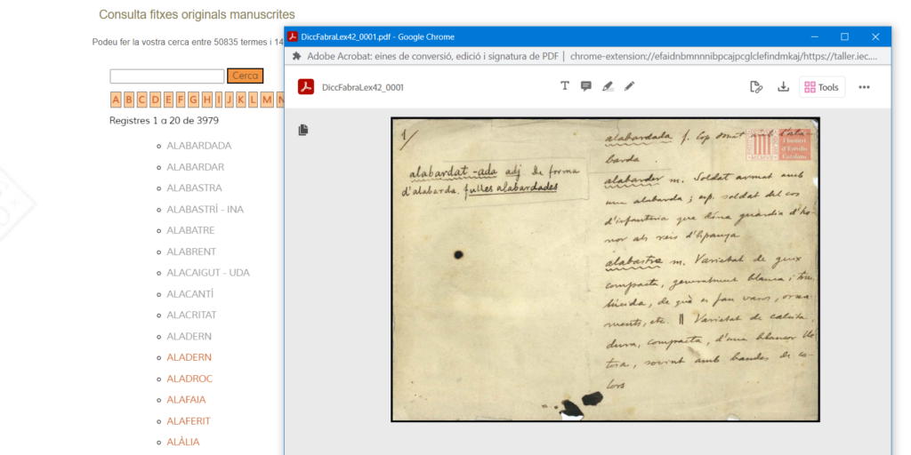Click the scanned manuscript card image
This screenshot has width=911, height=455.
(605, 269)
